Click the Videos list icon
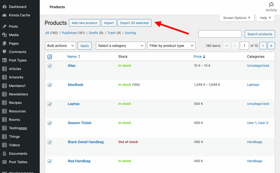The width and height of the screenshot is (280, 173). [x=4, y=145]
